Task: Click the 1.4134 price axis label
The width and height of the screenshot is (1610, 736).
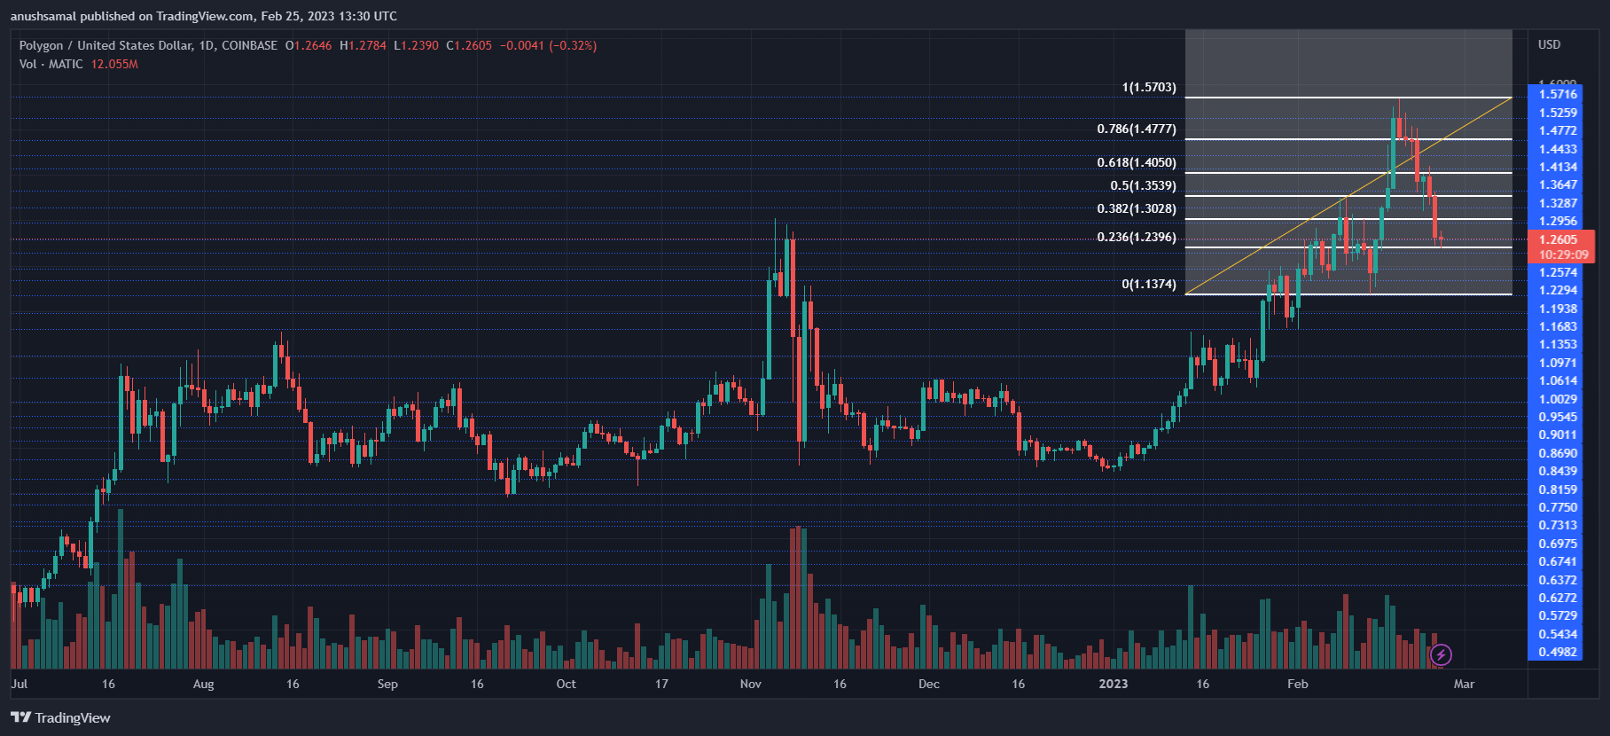Action: click(1559, 167)
